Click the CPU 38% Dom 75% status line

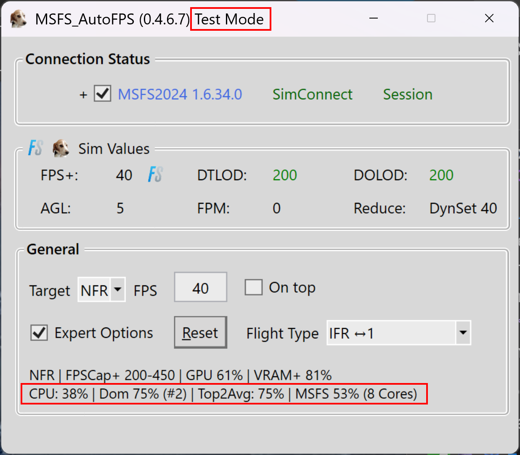(x=223, y=394)
